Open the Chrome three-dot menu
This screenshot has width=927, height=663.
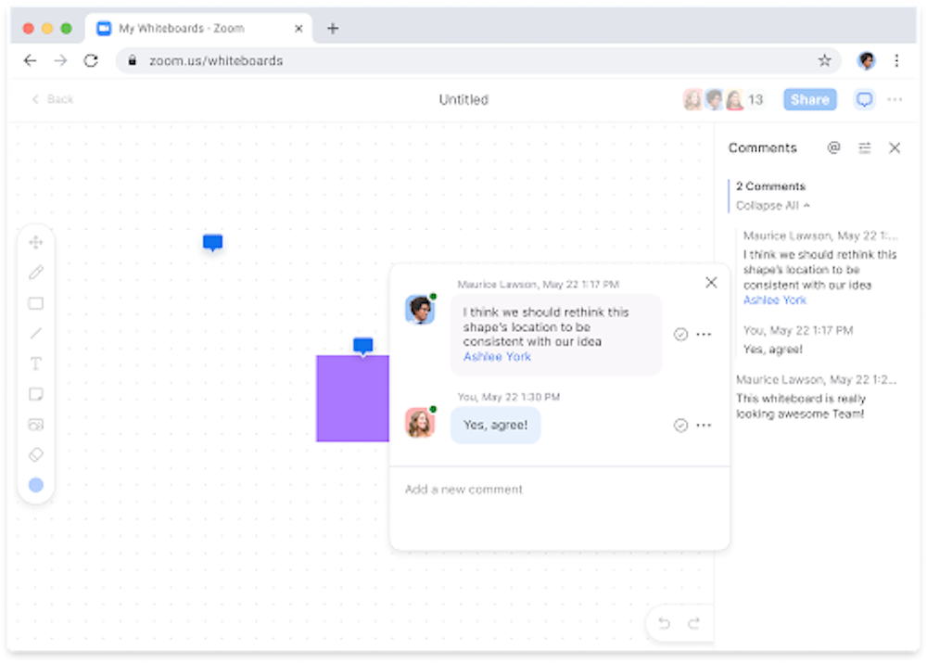click(896, 60)
